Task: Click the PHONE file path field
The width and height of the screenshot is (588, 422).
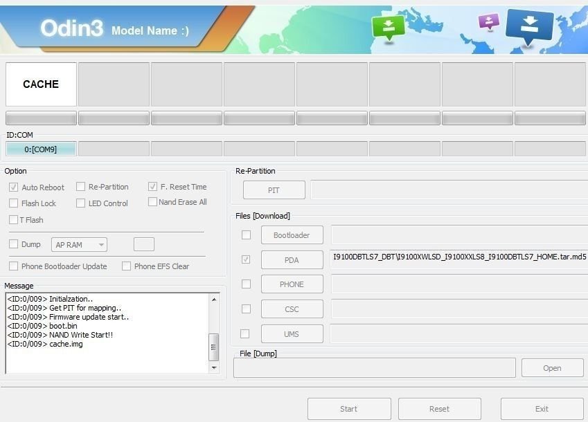Action: (x=459, y=284)
